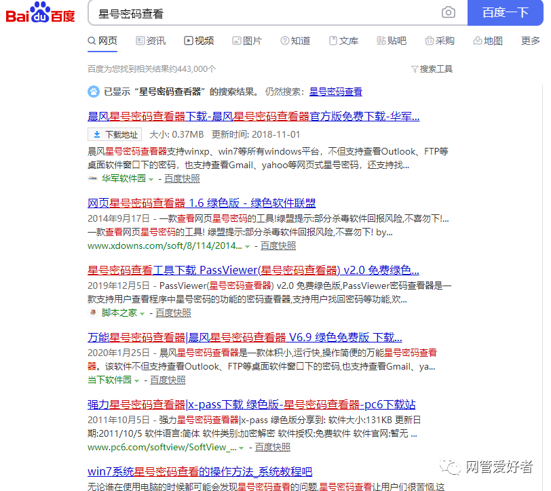This screenshot has height=491, width=551.
Task: Open the 当下软件园 source link
Action: (x=109, y=380)
